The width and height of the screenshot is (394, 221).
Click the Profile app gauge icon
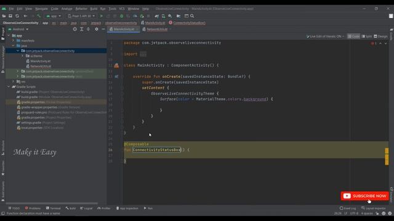(135, 16)
